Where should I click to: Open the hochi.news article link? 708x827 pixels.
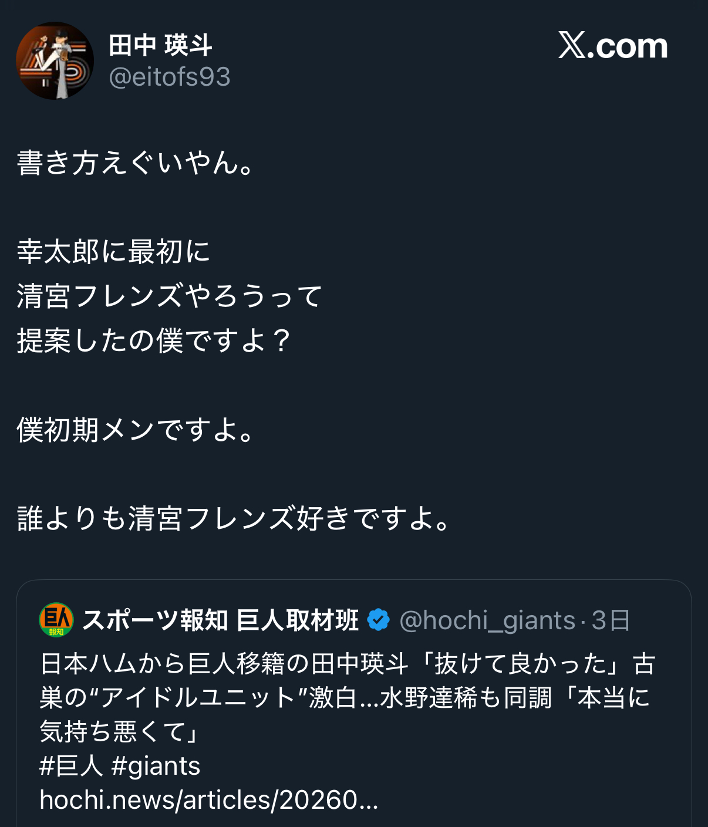[208, 800]
